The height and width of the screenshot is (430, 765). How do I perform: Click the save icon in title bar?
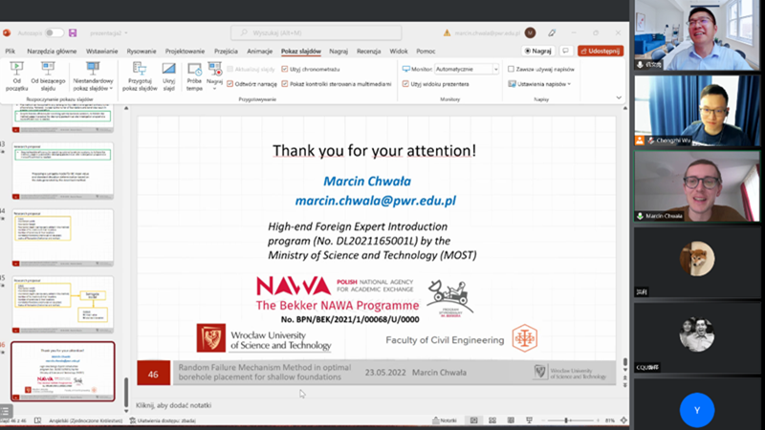coord(73,33)
